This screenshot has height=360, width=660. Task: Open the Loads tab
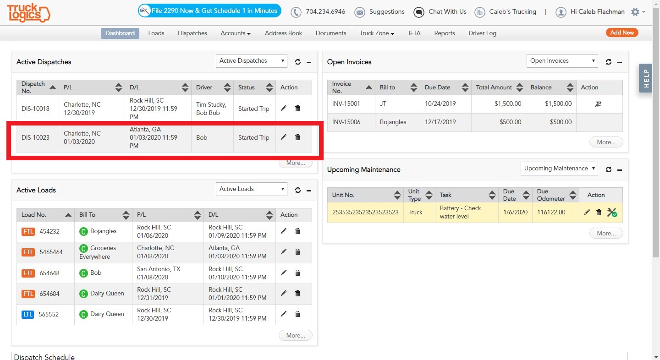(156, 33)
